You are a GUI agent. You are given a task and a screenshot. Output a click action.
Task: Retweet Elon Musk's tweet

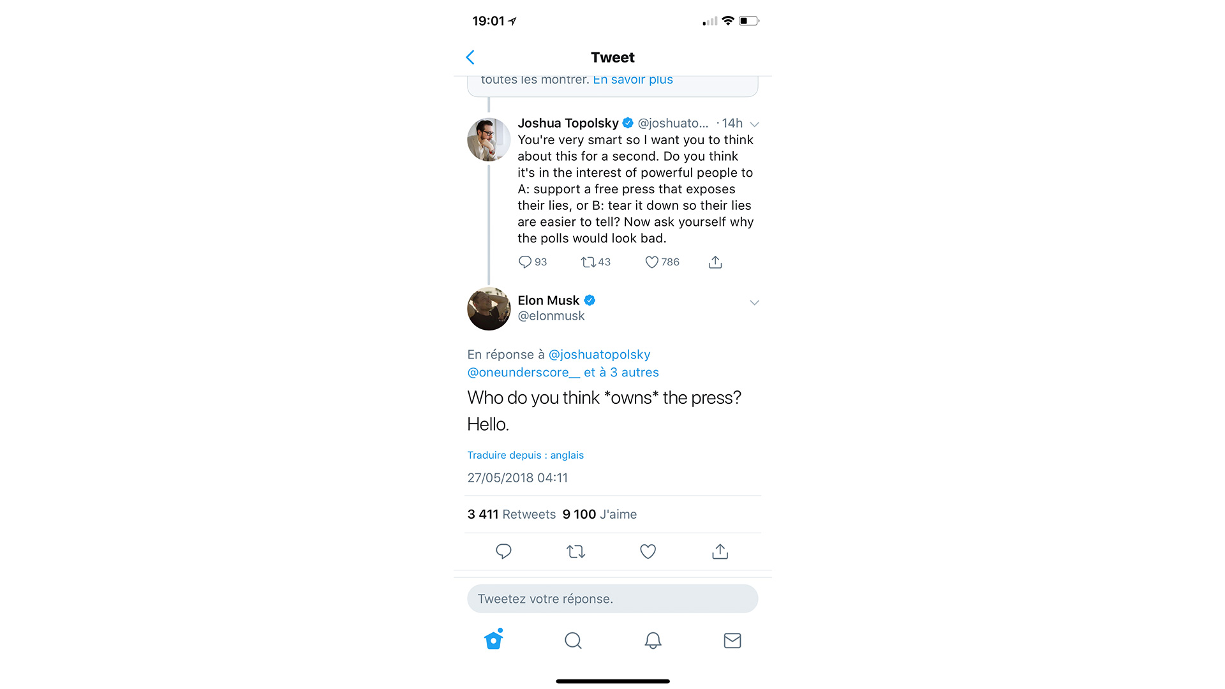tap(575, 551)
